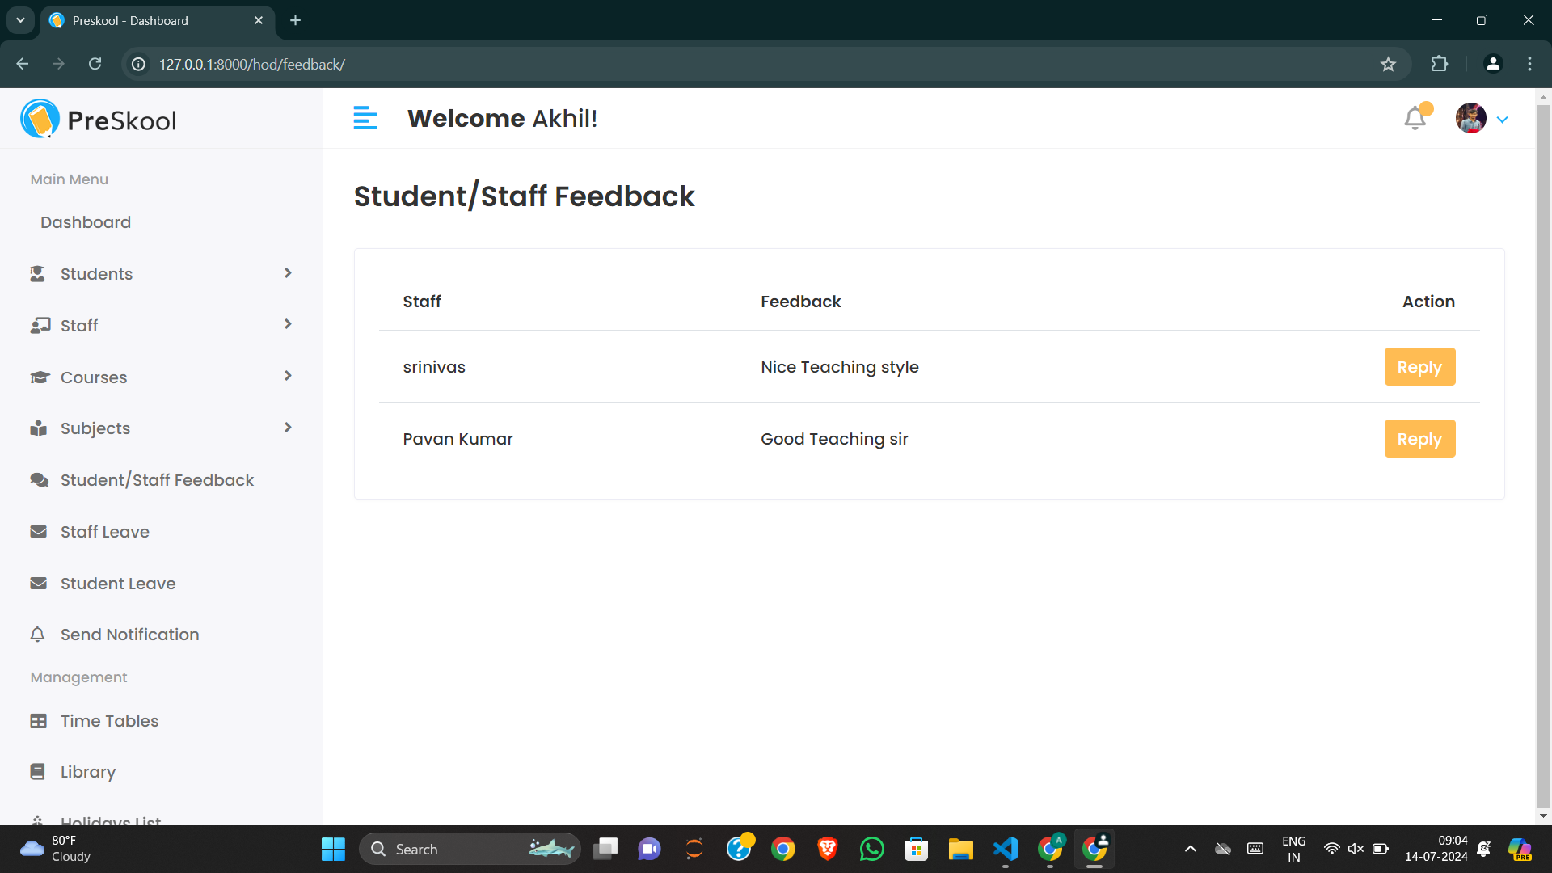The image size is (1552, 873).
Task: Click the Library book icon
Action: tap(37, 772)
